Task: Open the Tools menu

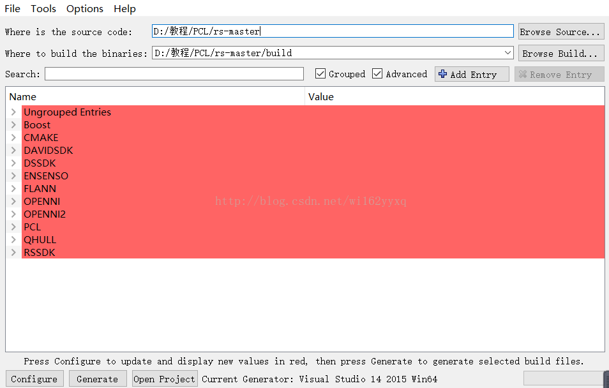Action: (43, 8)
